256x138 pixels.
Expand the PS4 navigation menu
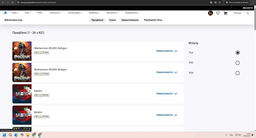click(x=40, y=13)
